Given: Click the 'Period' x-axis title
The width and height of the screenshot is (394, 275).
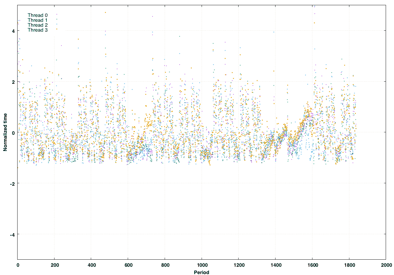Looking at the screenshot, I should [x=202, y=272].
